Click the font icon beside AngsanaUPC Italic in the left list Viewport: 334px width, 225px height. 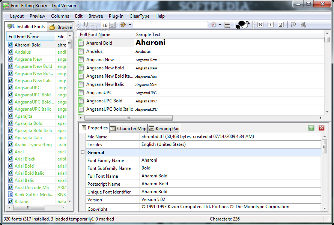(x=11, y=109)
